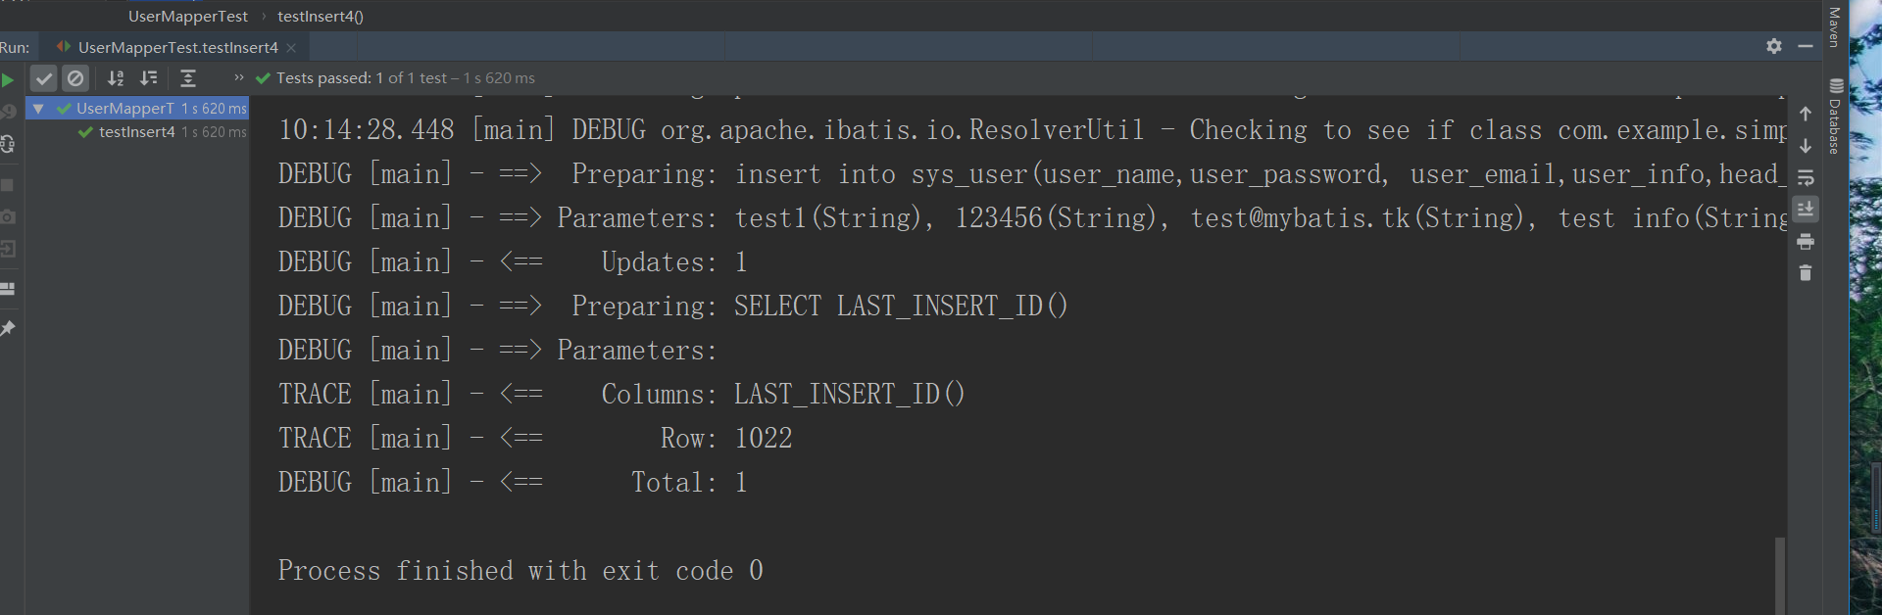
Task: Open the Database tool window
Action: pos(1835,118)
